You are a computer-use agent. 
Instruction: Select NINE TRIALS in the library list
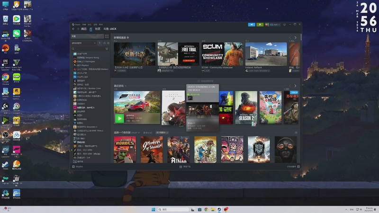(x=89, y=131)
